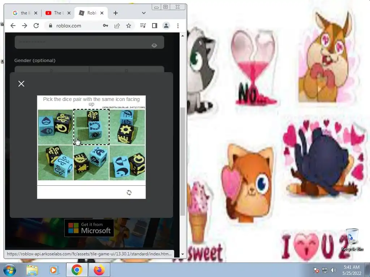Open tab search chevron
The image size is (370, 277).
[144, 13]
